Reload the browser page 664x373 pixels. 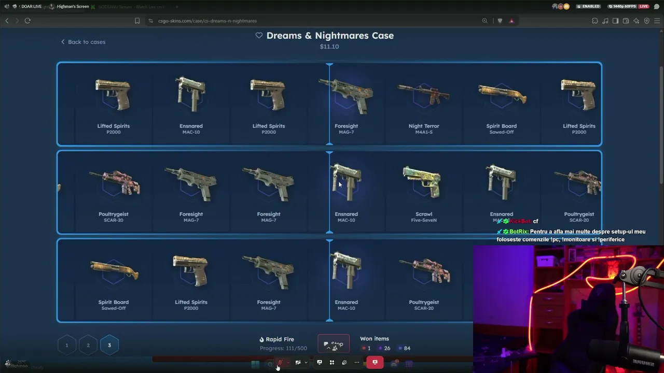point(27,21)
